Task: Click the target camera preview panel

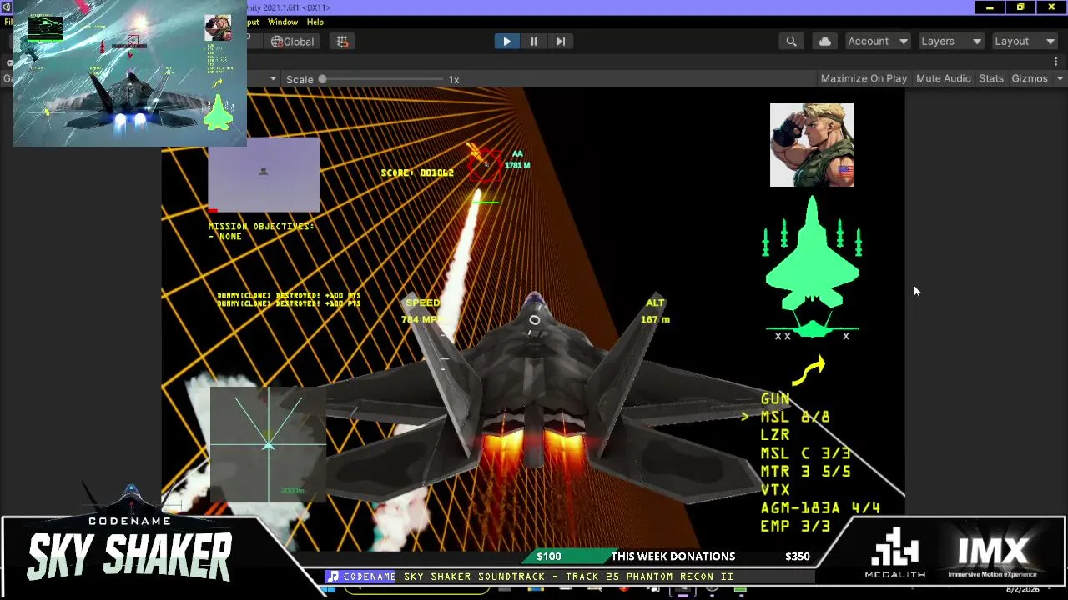Action: pos(264,175)
